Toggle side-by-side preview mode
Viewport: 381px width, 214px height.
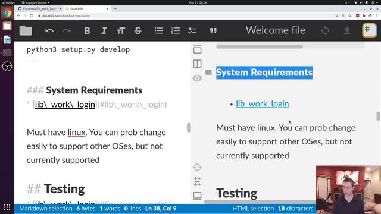click(x=197, y=64)
